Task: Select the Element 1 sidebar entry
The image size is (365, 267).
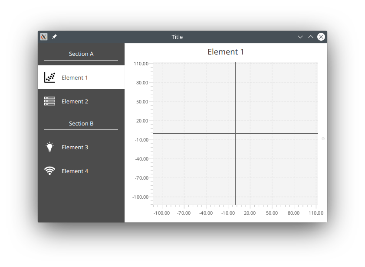Action: tap(81, 77)
